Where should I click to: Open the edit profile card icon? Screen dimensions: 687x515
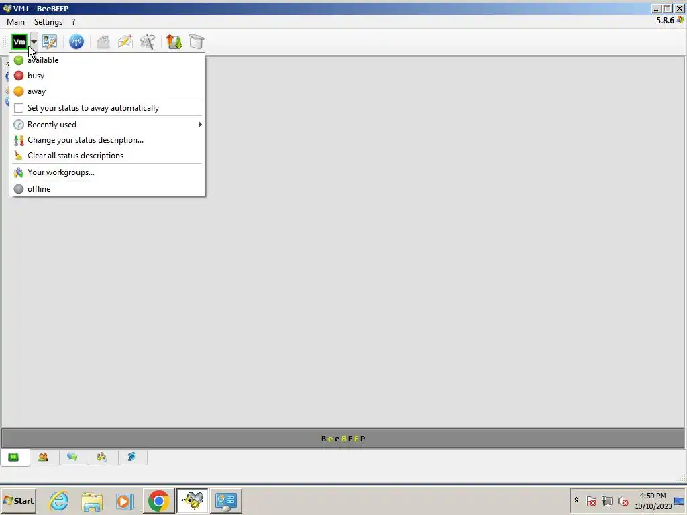click(50, 42)
